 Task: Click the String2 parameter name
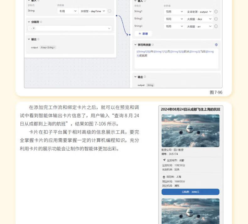click(x=138, y=19)
